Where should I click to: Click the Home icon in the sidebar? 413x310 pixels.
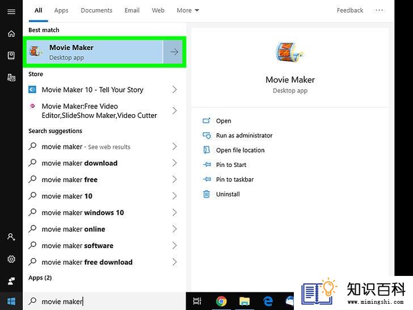[x=11, y=33]
